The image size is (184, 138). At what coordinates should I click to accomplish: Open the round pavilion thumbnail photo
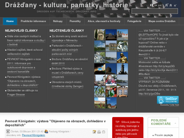100,35
